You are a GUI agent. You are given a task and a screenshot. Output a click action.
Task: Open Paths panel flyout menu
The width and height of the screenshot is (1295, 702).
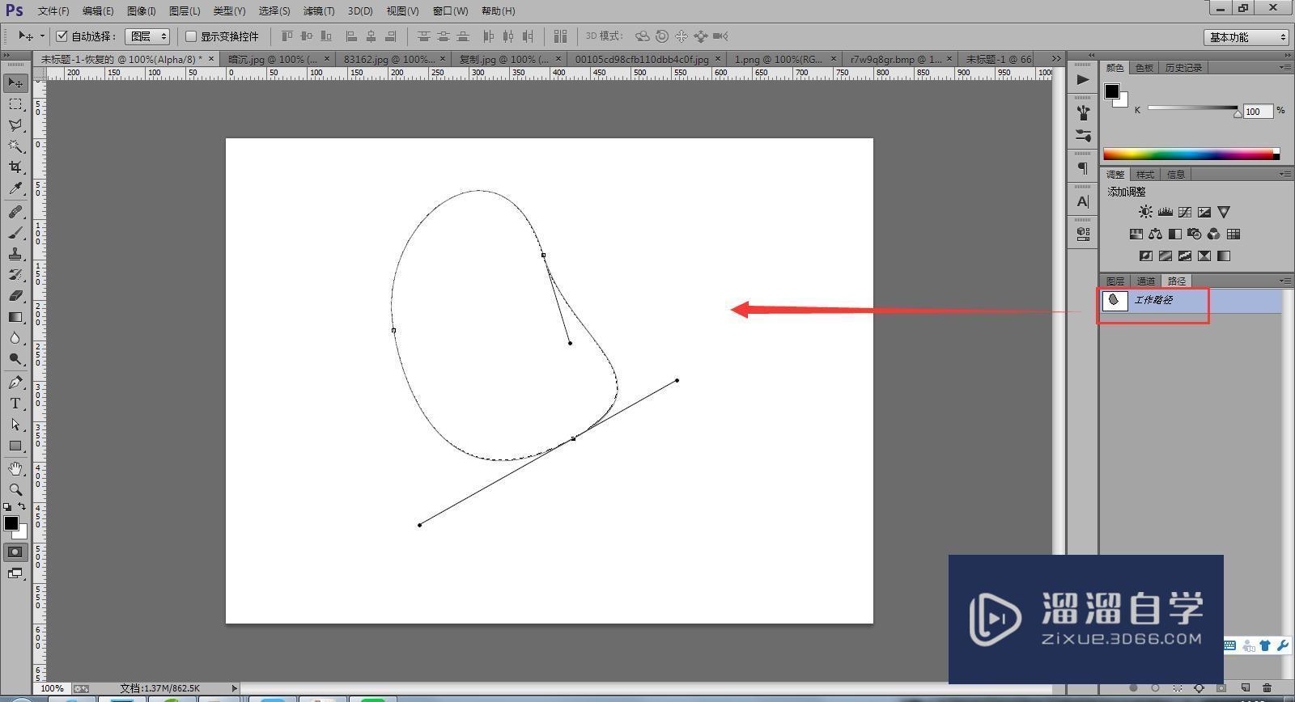(x=1284, y=281)
